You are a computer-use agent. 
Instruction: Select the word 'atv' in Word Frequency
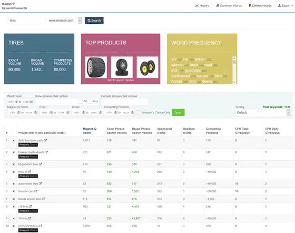point(174,59)
